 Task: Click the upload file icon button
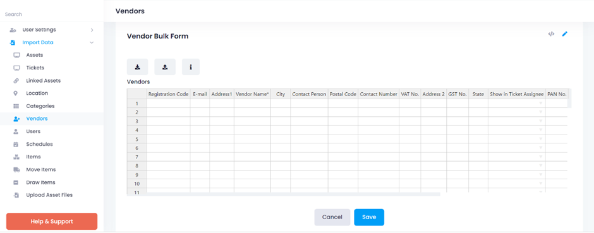pyautogui.click(x=165, y=67)
